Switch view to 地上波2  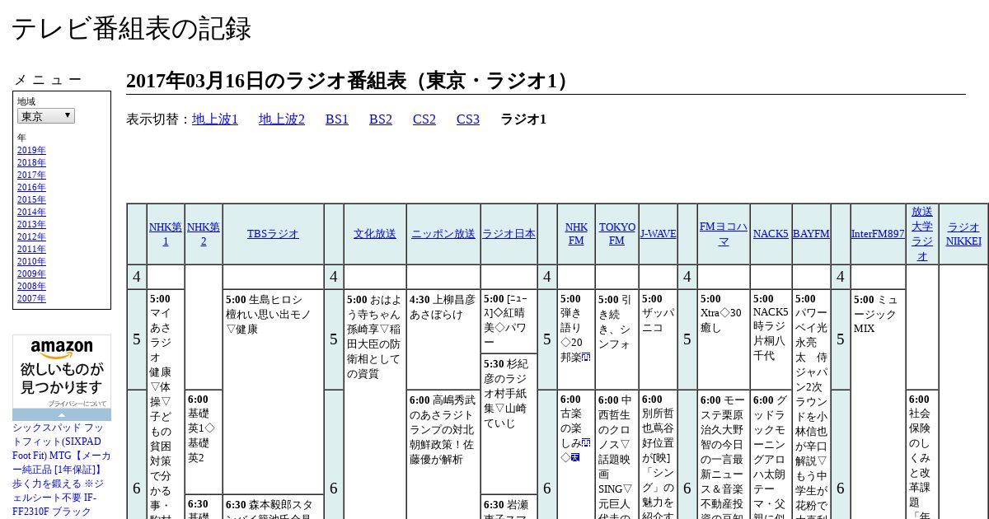pos(282,119)
